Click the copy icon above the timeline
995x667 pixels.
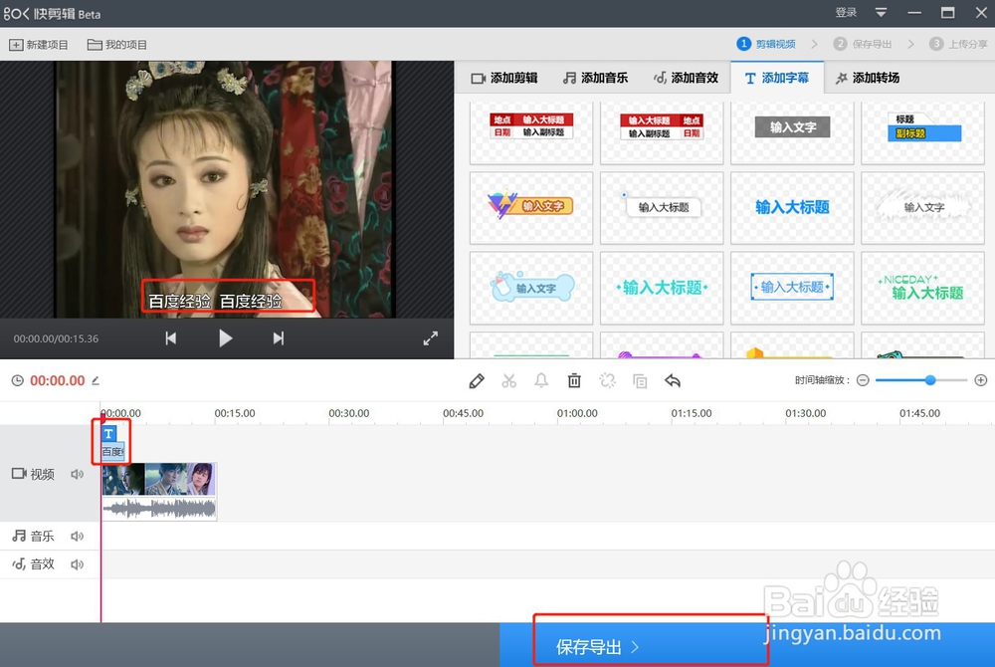(640, 381)
